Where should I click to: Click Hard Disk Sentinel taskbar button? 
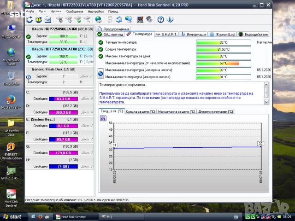73,216
